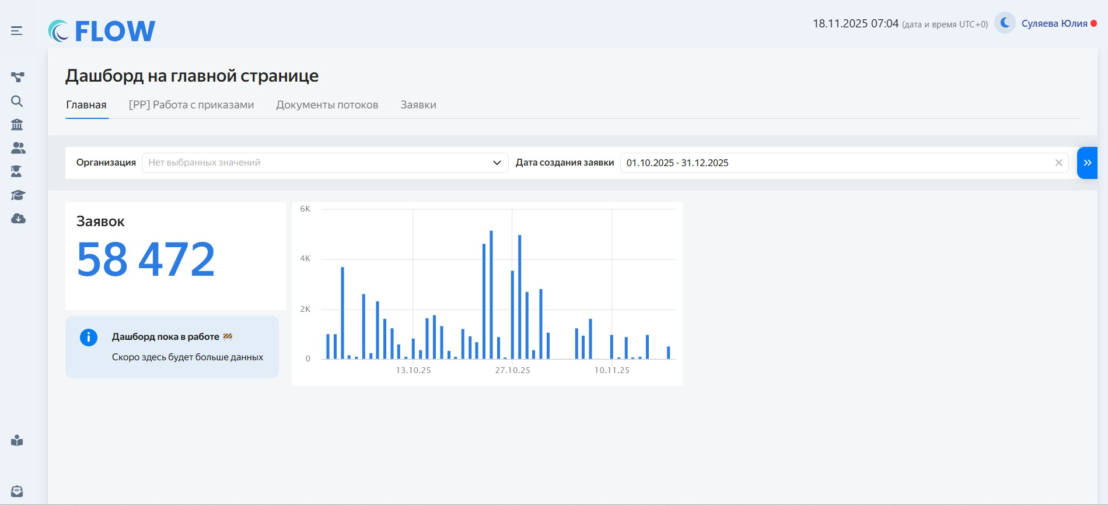The image size is (1108, 506).
Task: Open the Суляева Юлия user profile link
Action: point(1054,24)
